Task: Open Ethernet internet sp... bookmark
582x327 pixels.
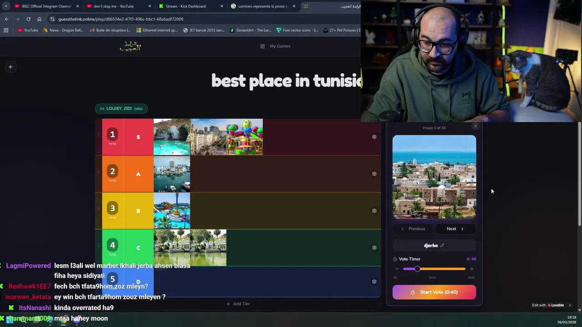Action: point(157,30)
